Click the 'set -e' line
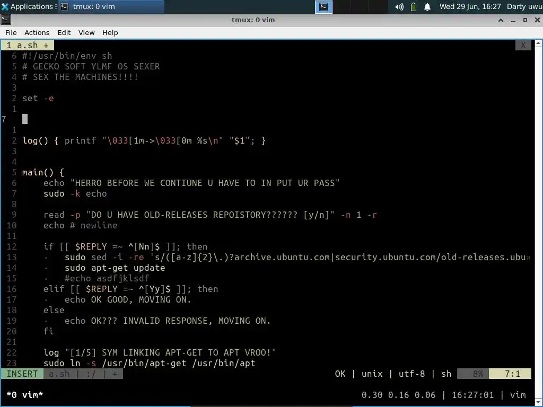 pos(38,98)
